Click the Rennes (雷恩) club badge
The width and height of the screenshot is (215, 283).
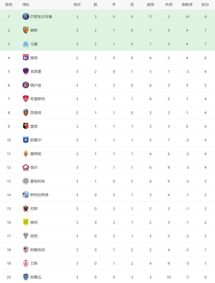click(x=26, y=126)
